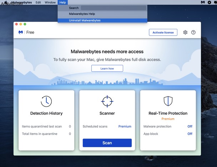Start a scan with the Scan button

(107, 143)
